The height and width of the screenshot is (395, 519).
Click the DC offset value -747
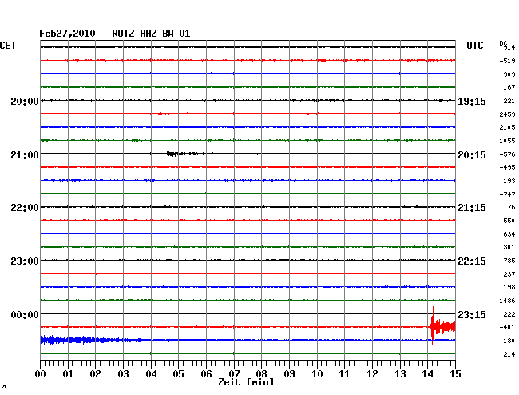click(507, 194)
